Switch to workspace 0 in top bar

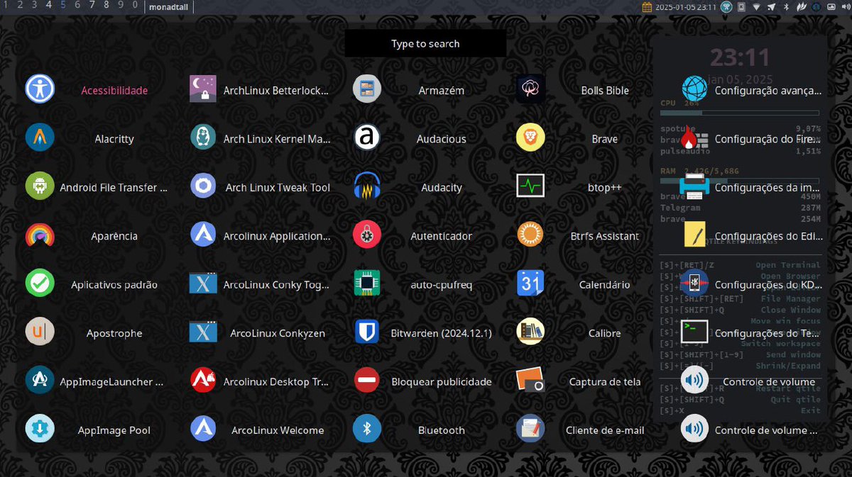click(135, 5)
